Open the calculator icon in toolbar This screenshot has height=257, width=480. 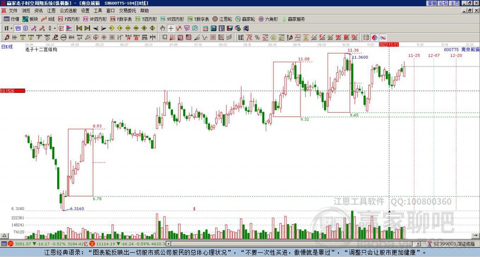(x=213, y=28)
